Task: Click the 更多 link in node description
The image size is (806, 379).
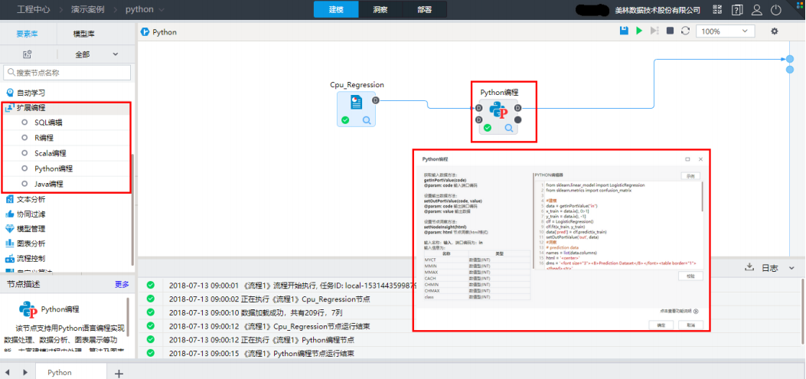Action: 122,284
